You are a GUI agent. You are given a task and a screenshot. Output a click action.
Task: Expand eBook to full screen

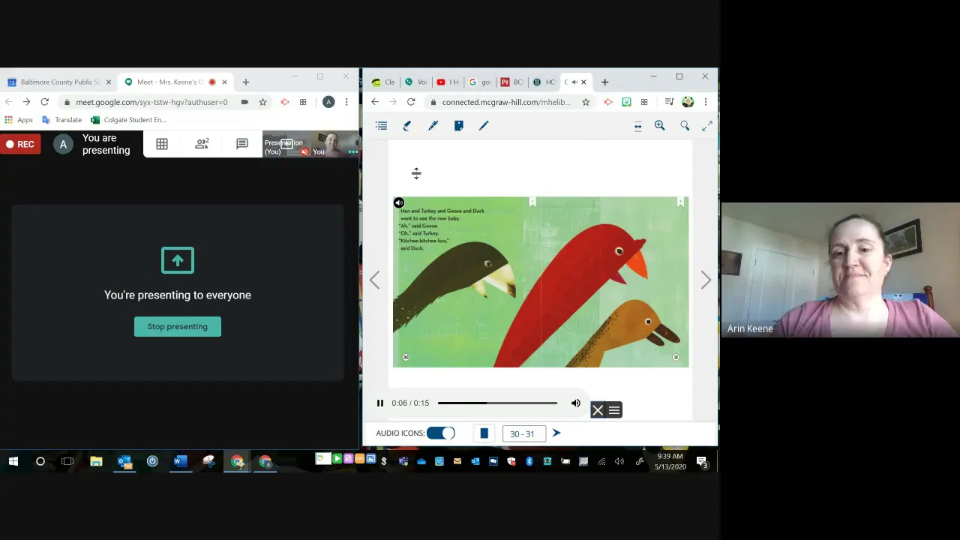(x=707, y=126)
